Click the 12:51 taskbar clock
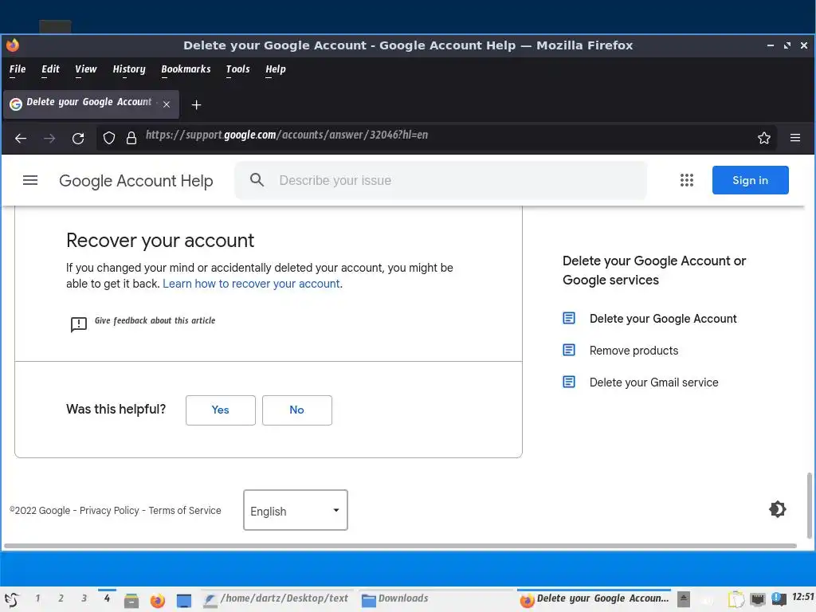 [802, 597]
